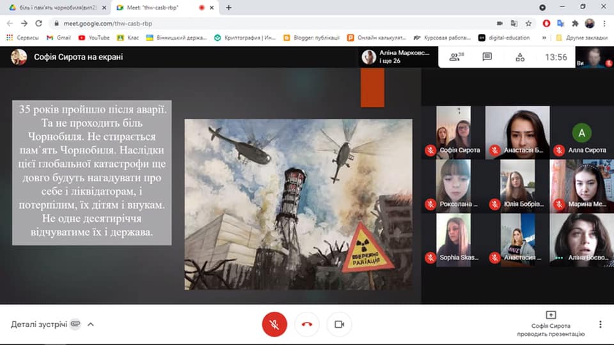
Task: Close the біль і пам'ять чорнобиля tab
Action: 104,8
